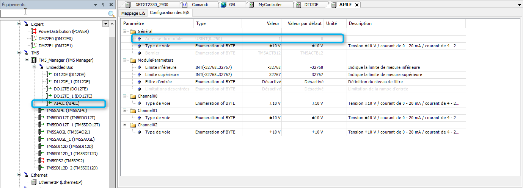The height and width of the screenshot is (188, 523).
Task: Pin the Équipements panel
Action: 103,5
